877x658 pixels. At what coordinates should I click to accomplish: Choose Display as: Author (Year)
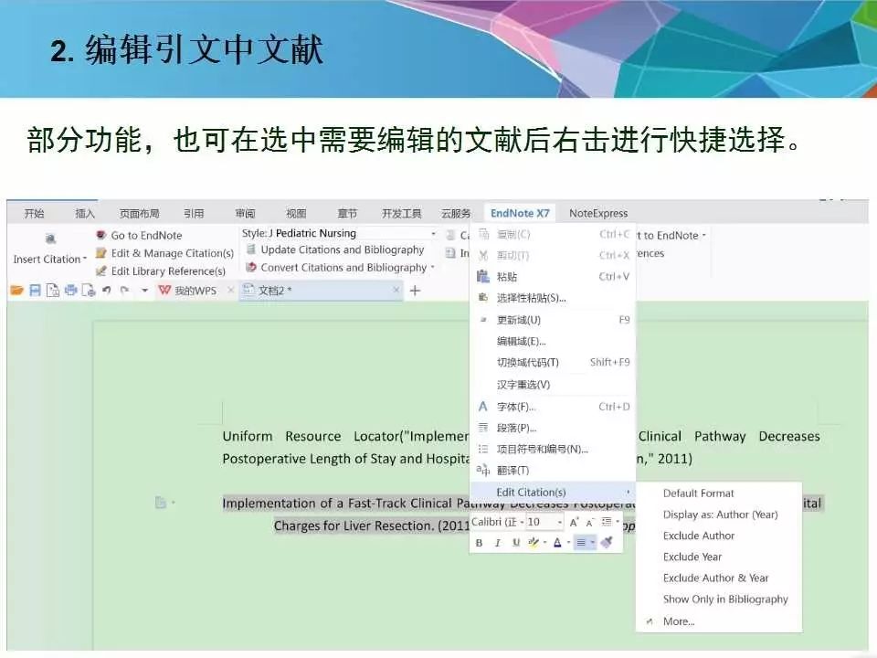pyautogui.click(x=719, y=515)
